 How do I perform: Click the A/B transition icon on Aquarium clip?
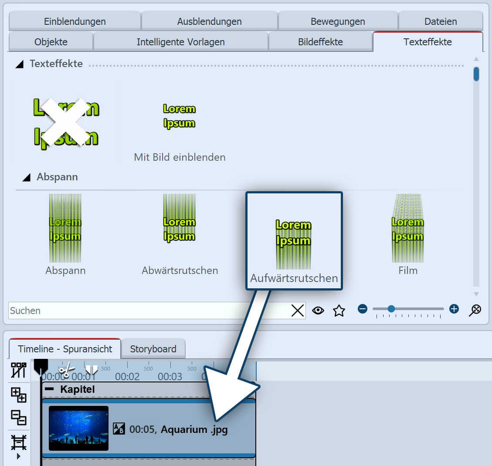(119, 429)
